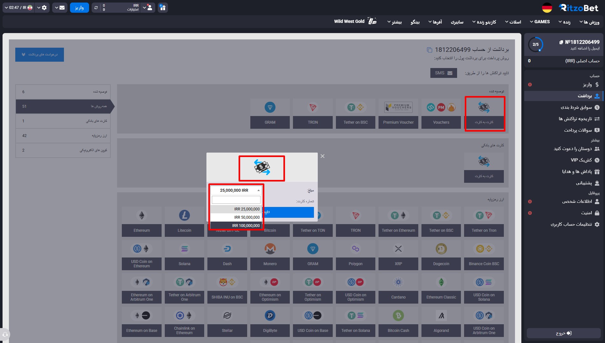Open پاداش ها و هدایا in sidebar
The width and height of the screenshot is (605, 343).
[x=564, y=172]
